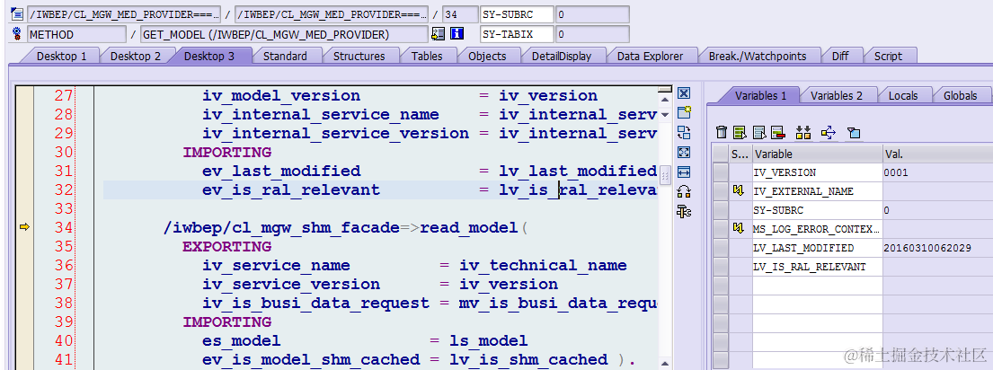Image resolution: width=993 pixels, height=370 pixels.
Task: Click the SY-SUBRC field in header
Action: point(517,13)
